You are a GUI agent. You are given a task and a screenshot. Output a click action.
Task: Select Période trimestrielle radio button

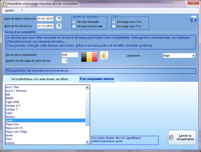pos(74,26)
